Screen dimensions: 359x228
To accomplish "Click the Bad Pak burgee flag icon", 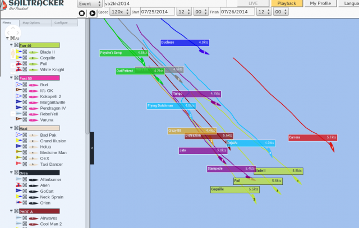I will (19, 134).
